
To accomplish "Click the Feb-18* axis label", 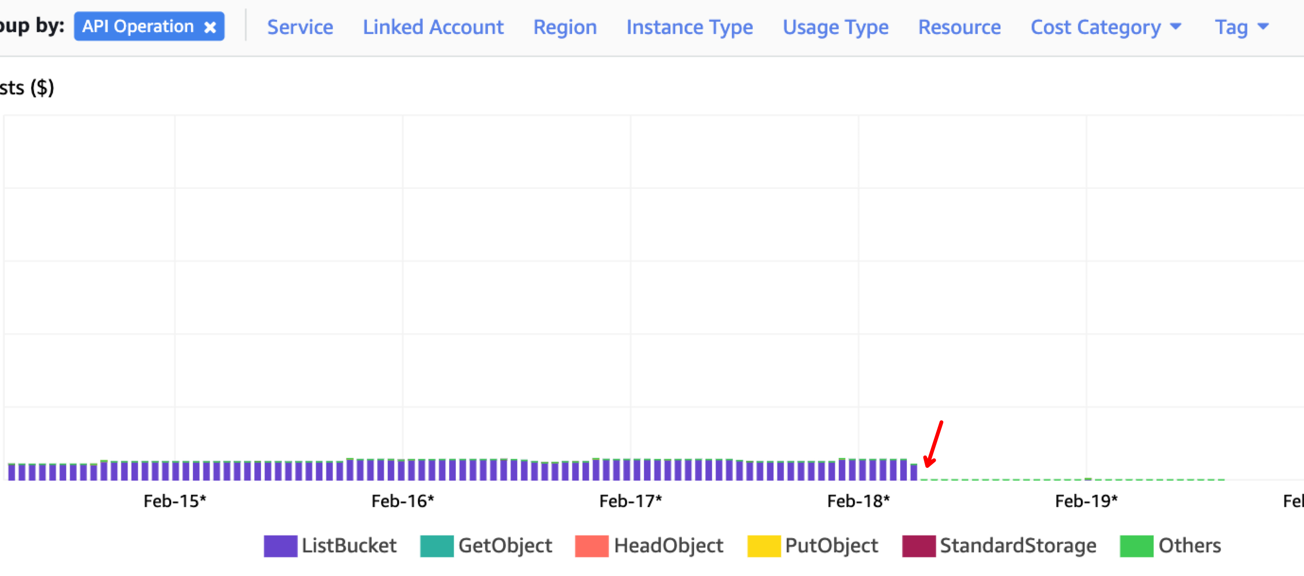I will 858,501.
